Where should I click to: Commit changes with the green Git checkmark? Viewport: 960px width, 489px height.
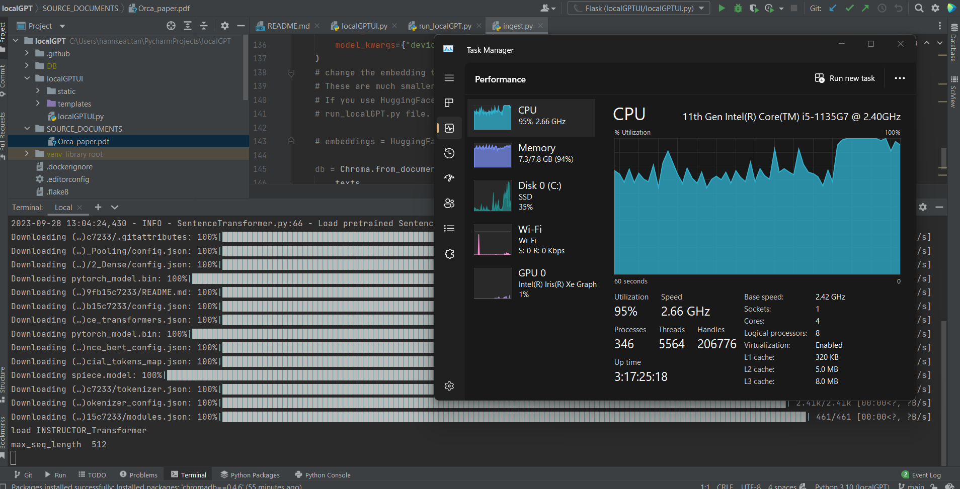tap(849, 8)
